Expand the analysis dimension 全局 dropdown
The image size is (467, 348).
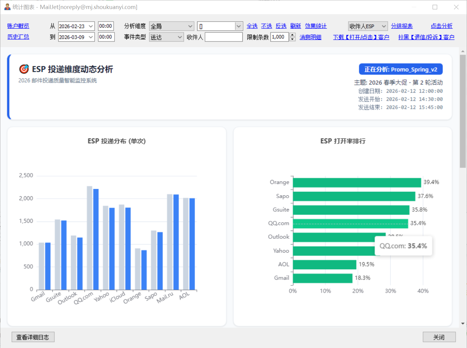190,26
